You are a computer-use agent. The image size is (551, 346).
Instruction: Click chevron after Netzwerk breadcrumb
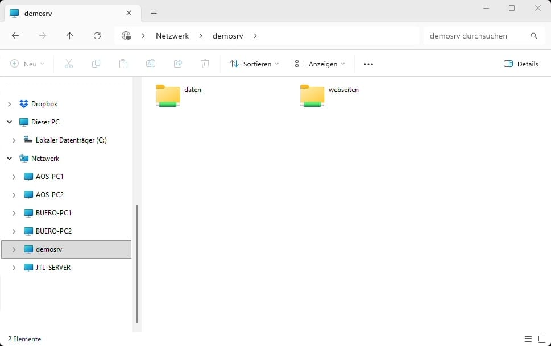click(201, 36)
